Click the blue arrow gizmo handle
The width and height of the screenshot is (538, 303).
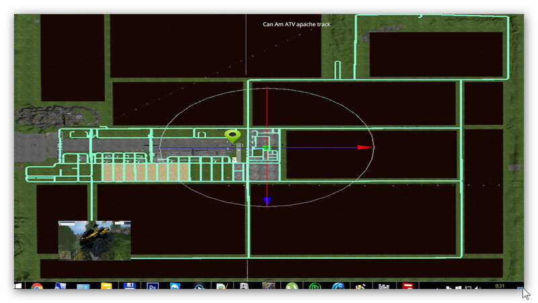(267, 200)
